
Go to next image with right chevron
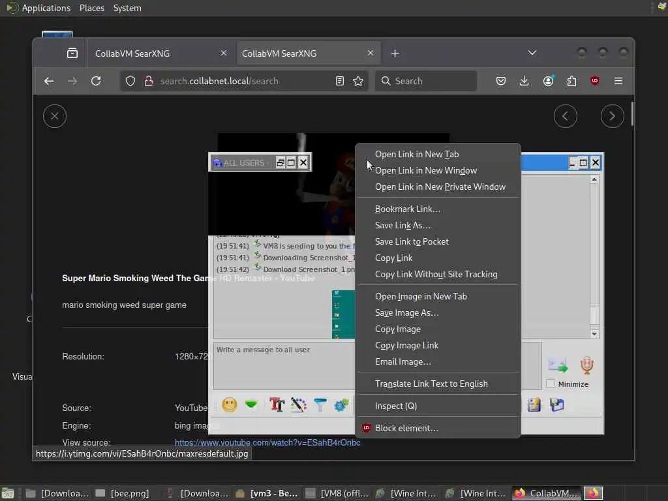coord(612,116)
